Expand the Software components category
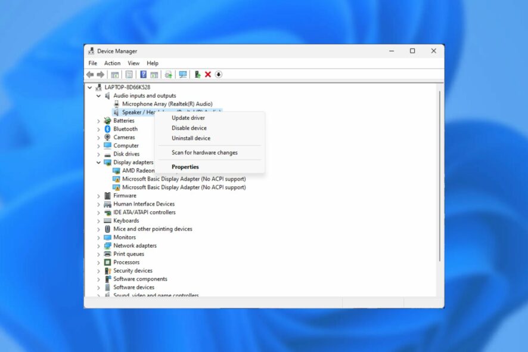The width and height of the screenshot is (528, 352). click(98, 279)
